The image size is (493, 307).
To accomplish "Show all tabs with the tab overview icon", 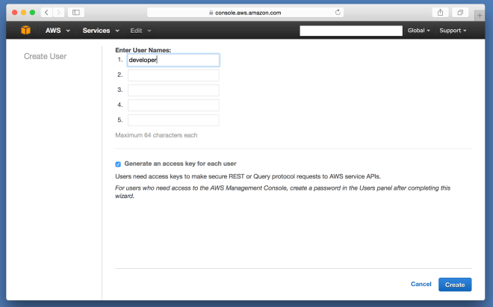I will [460, 13].
